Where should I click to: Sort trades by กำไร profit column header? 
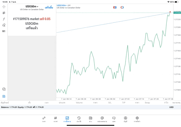coord(166,103)
